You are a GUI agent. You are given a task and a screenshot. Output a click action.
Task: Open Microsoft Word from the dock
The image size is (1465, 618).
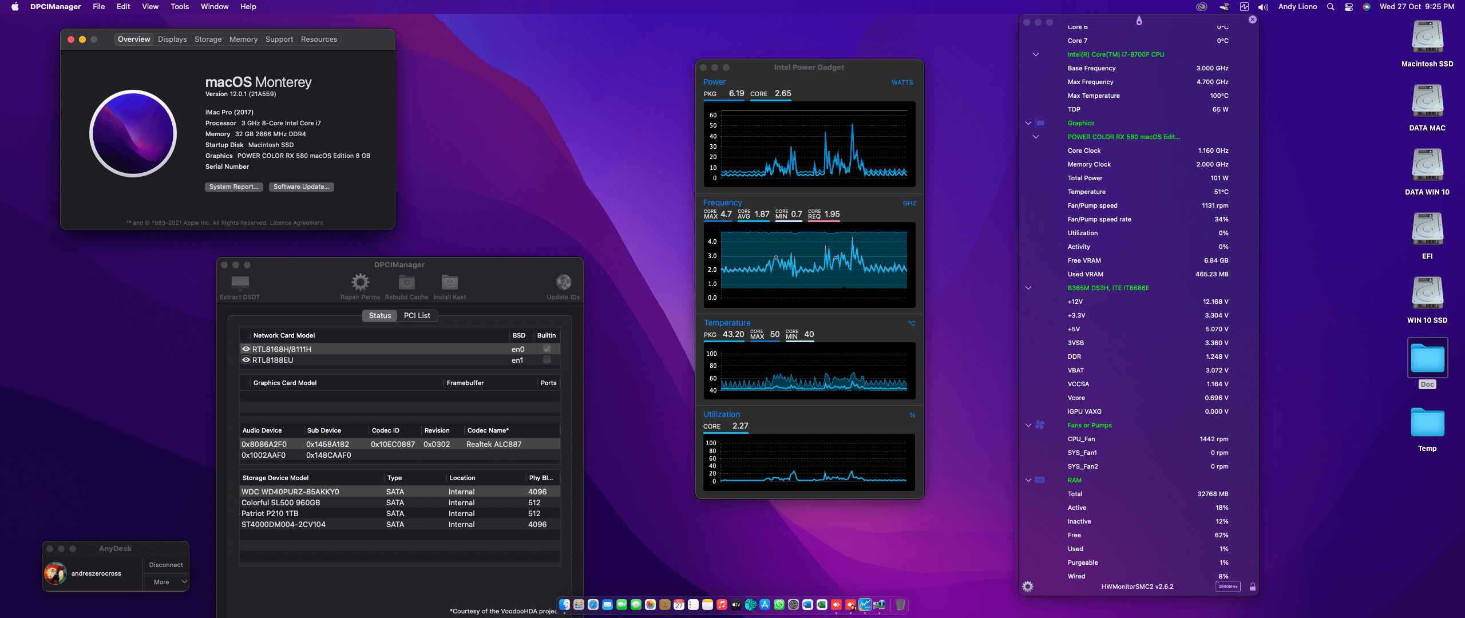(807, 604)
